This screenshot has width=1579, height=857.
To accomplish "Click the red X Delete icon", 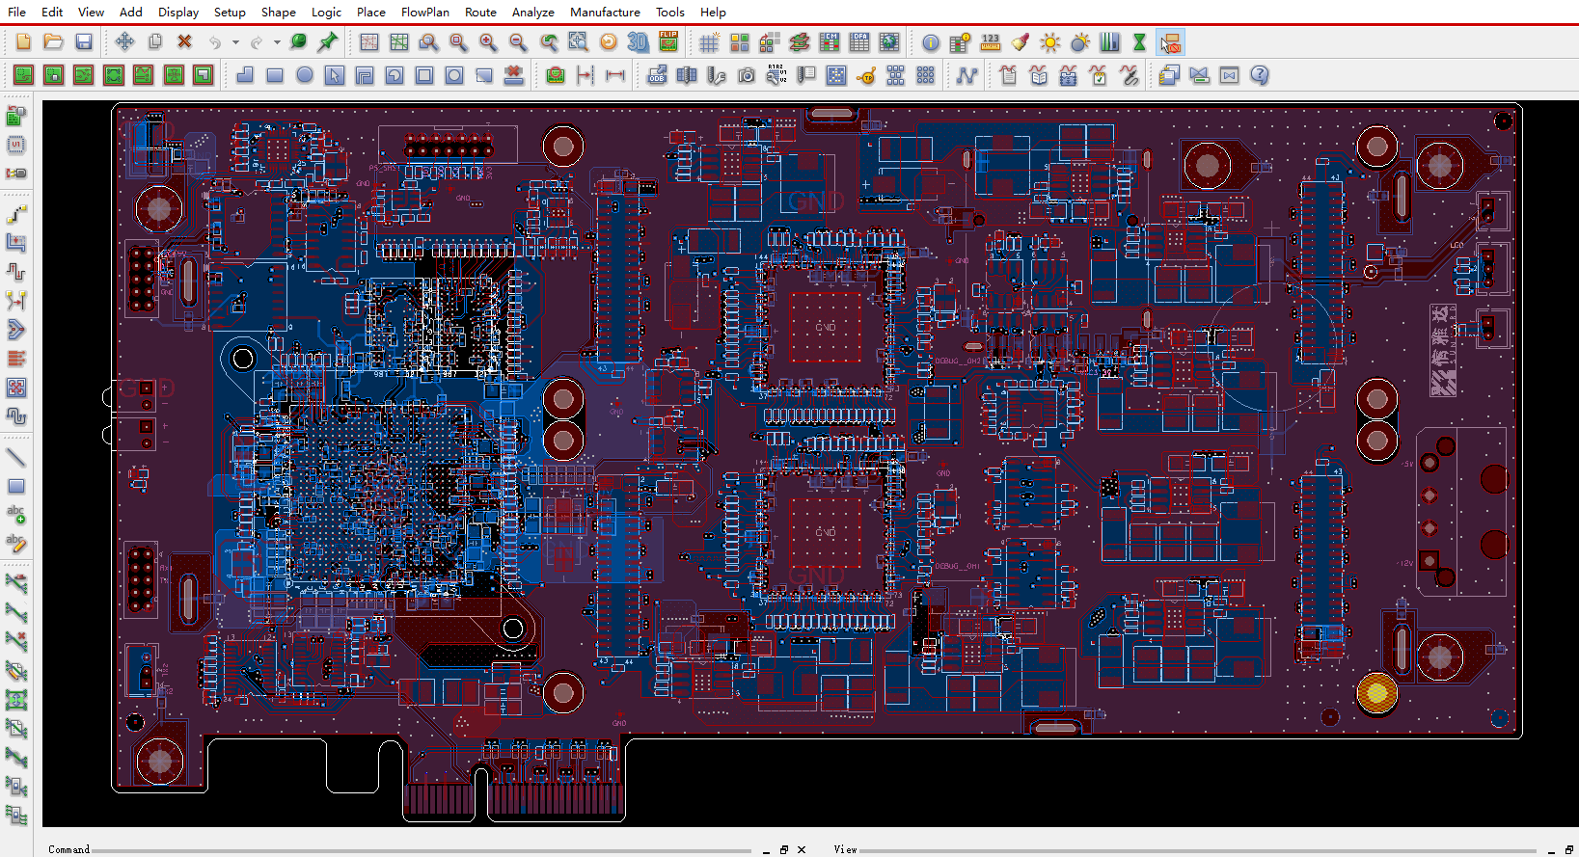I will click(184, 41).
